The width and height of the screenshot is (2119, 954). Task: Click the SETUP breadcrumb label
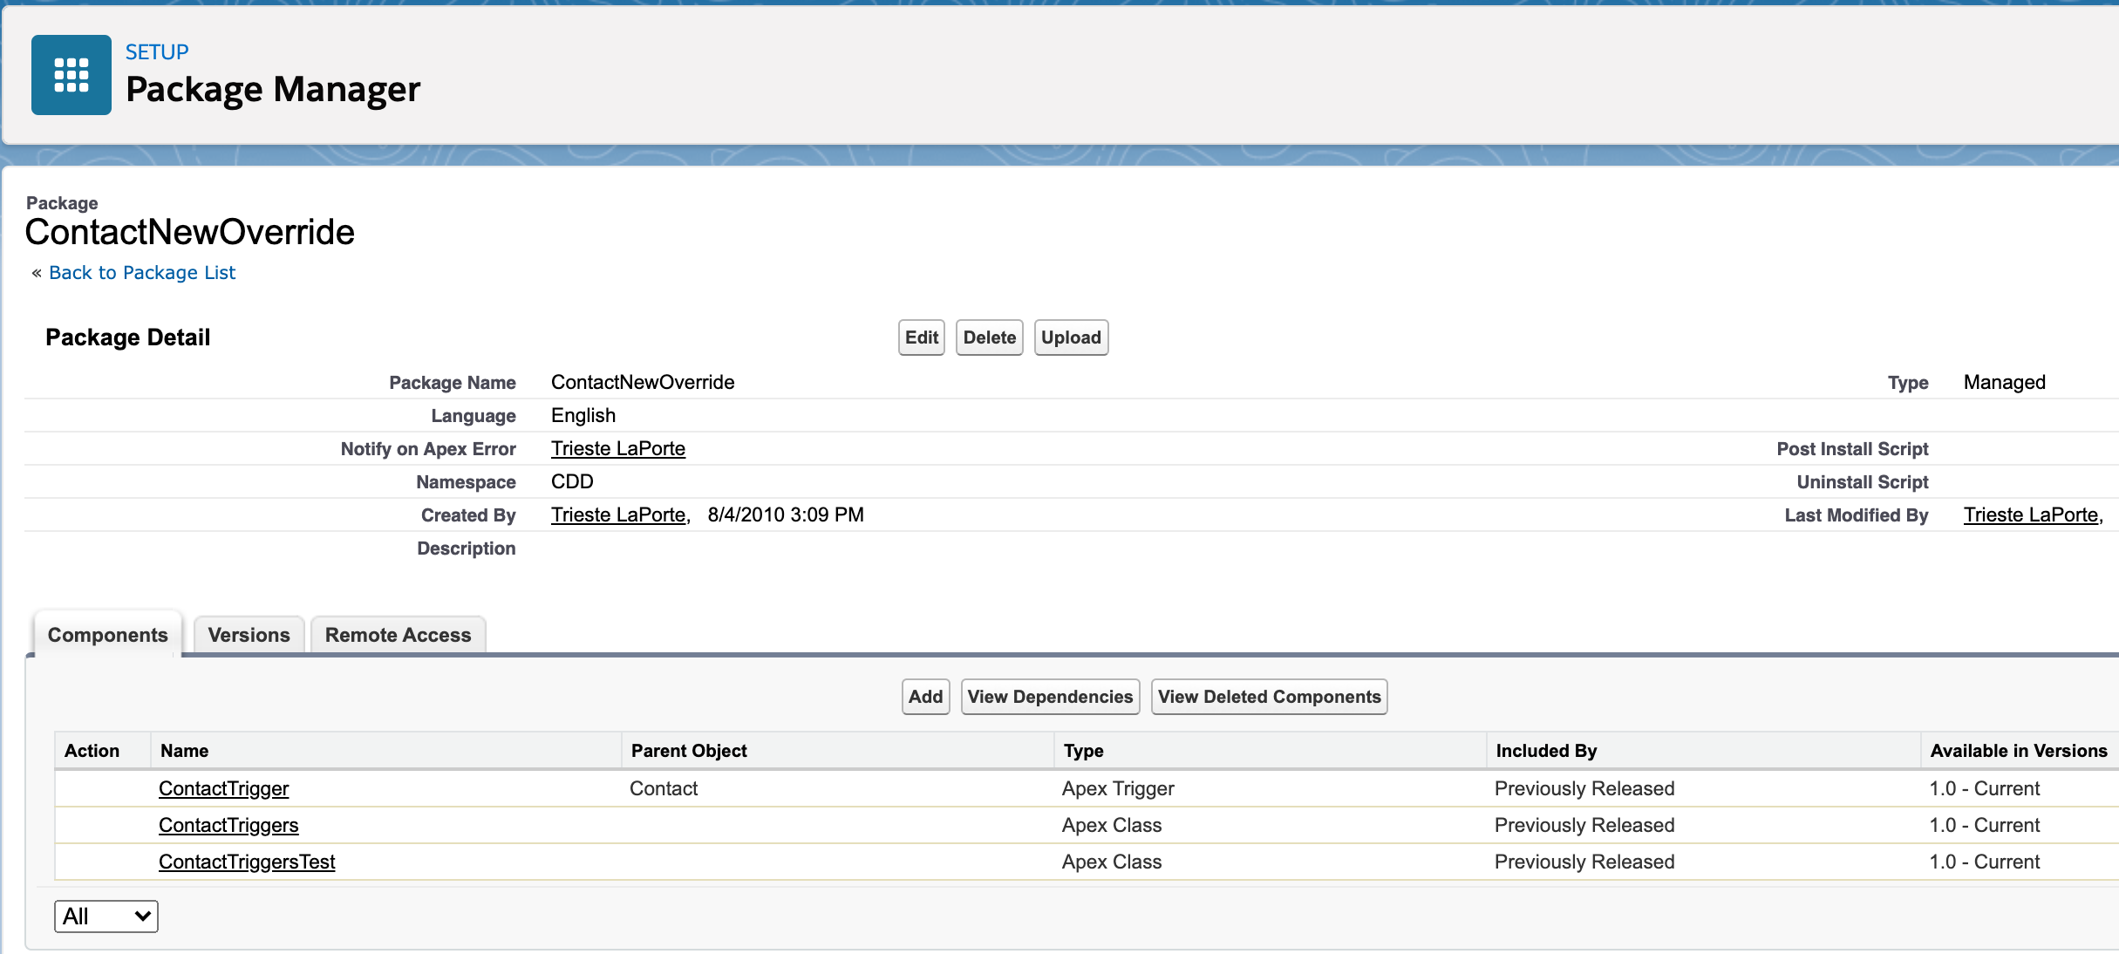click(157, 52)
